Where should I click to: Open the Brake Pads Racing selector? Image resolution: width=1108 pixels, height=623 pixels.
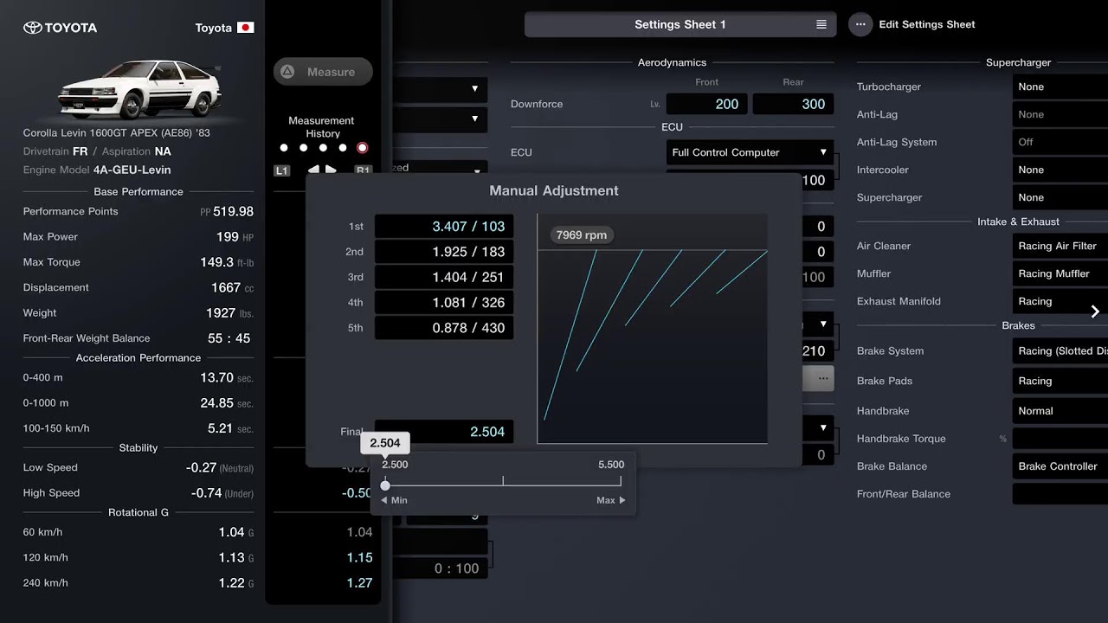pyautogui.click(x=1060, y=381)
